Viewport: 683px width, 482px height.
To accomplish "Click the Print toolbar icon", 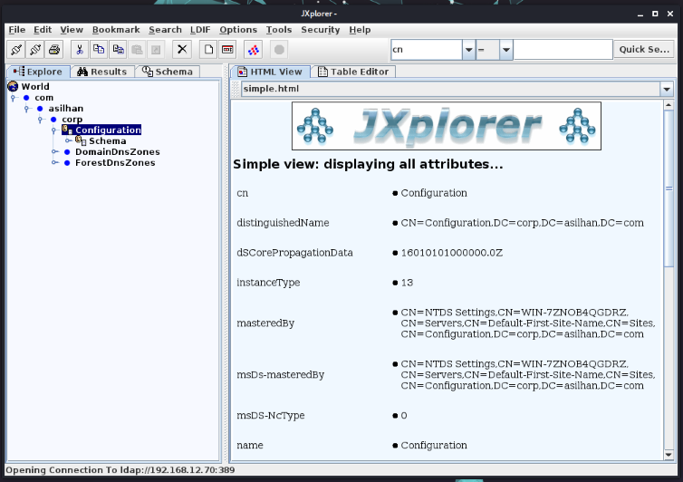I will coord(54,49).
